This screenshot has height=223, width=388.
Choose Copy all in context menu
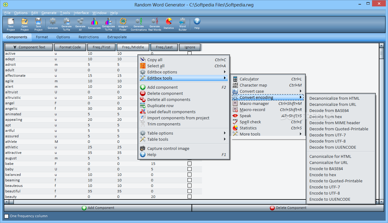pyautogui.click(x=184, y=60)
